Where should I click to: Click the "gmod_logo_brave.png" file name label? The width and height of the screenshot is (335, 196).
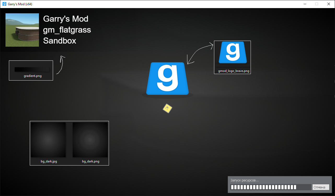click(234, 71)
